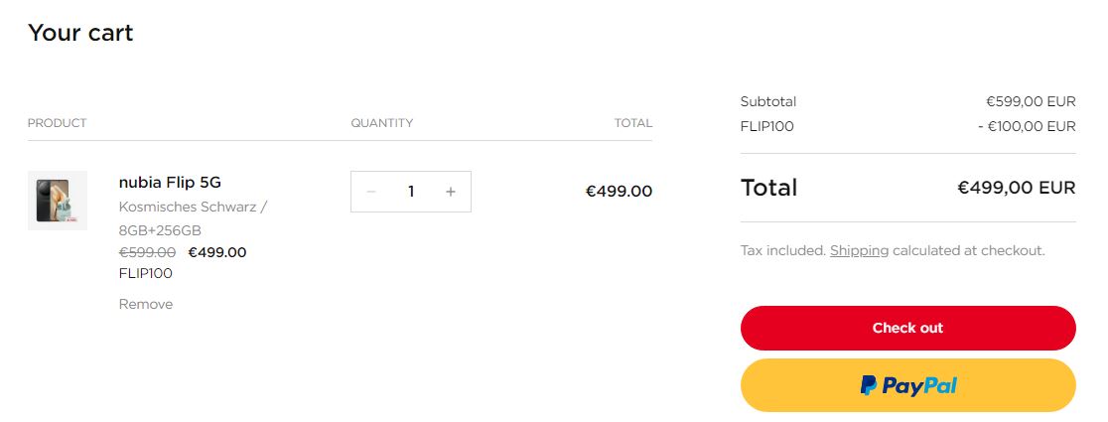Click the FLIP100 code under the product
This screenshot has width=1108, height=422.
(x=145, y=273)
